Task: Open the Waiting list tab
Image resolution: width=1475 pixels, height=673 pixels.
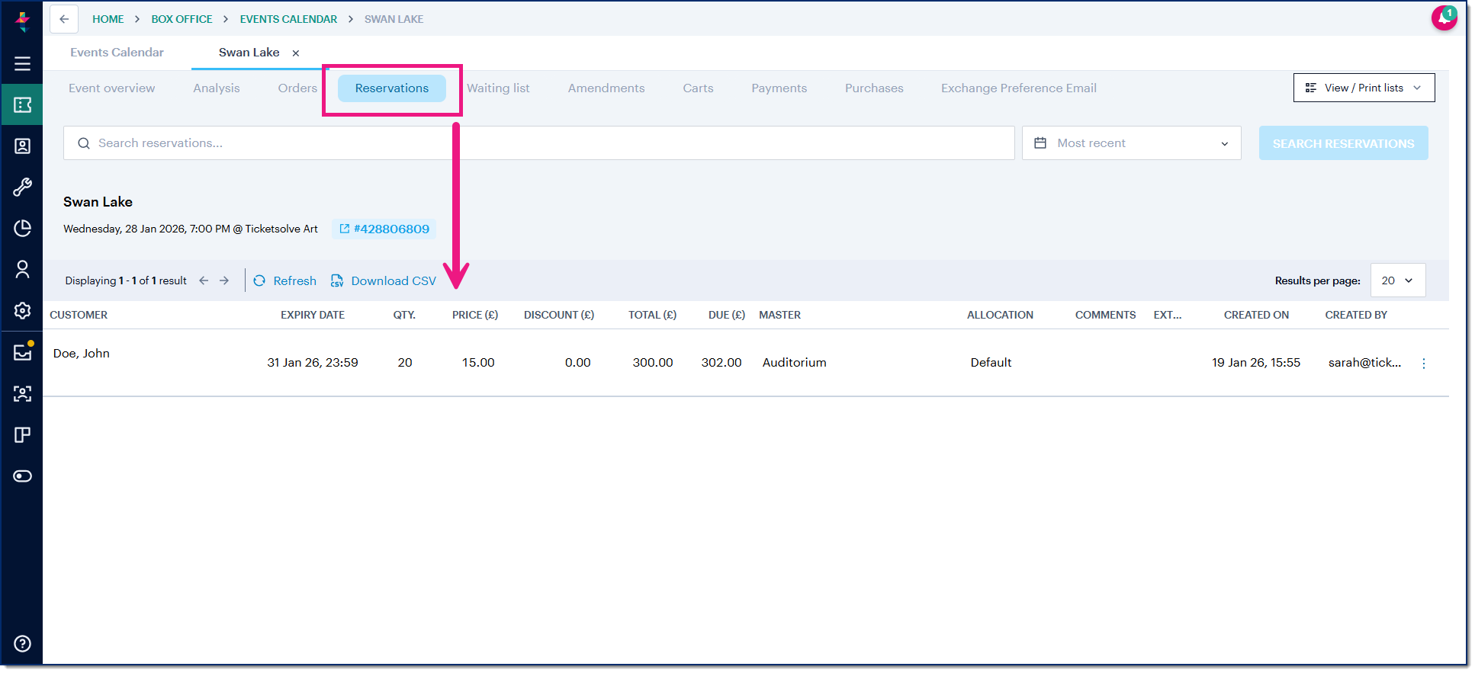Action: (x=498, y=88)
